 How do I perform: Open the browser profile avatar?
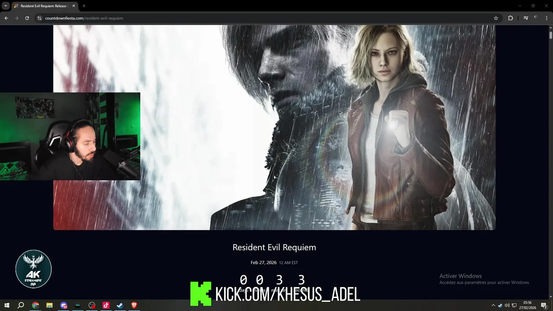536,18
